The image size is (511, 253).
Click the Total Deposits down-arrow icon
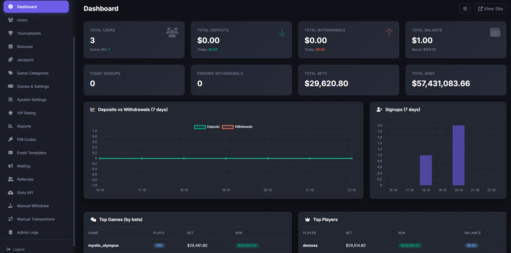[x=282, y=33]
